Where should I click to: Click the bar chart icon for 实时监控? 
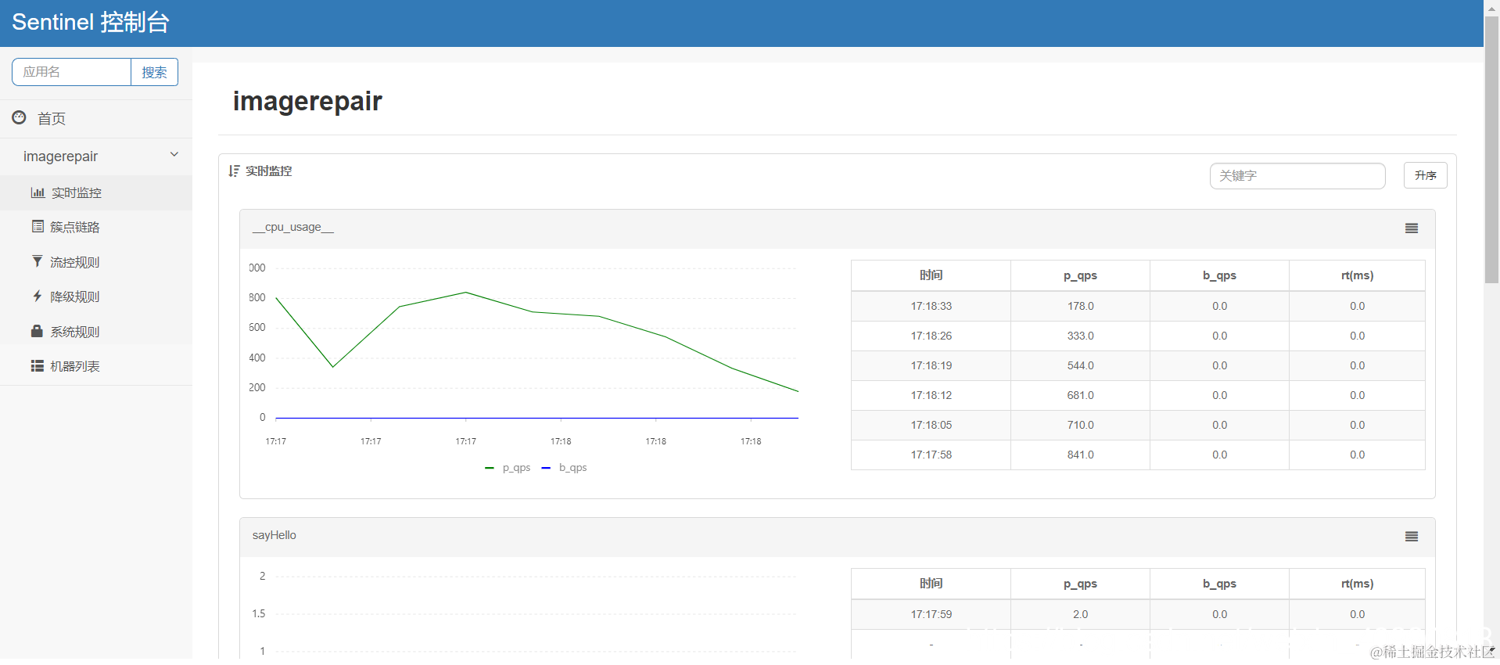(x=38, y=192)
